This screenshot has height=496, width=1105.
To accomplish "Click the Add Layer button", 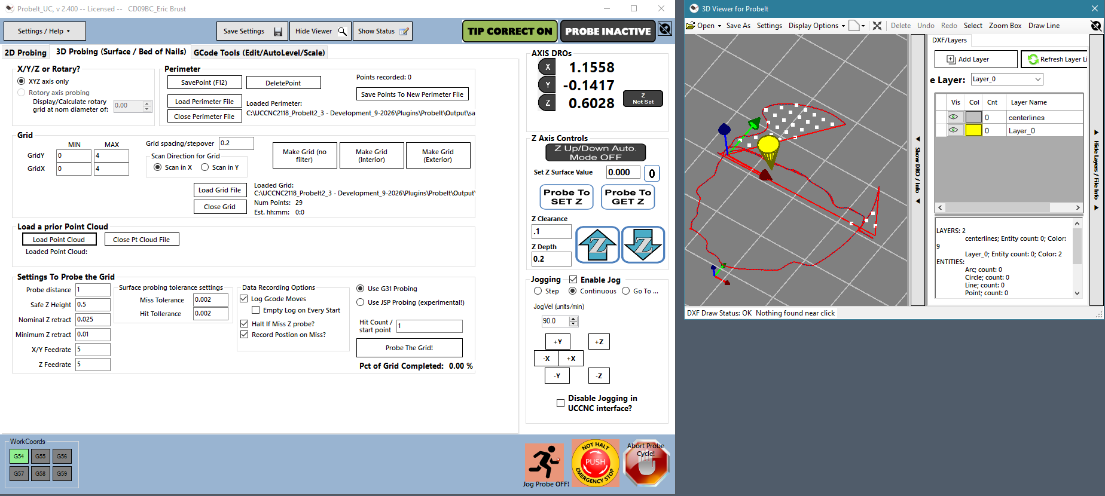I will pos(976,59).
